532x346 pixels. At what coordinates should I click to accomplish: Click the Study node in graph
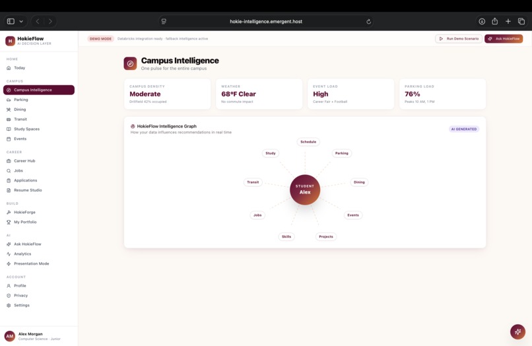(x=271, y=153)
